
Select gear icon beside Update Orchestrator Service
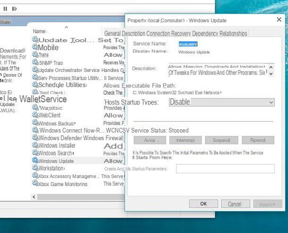click(35, 70)
